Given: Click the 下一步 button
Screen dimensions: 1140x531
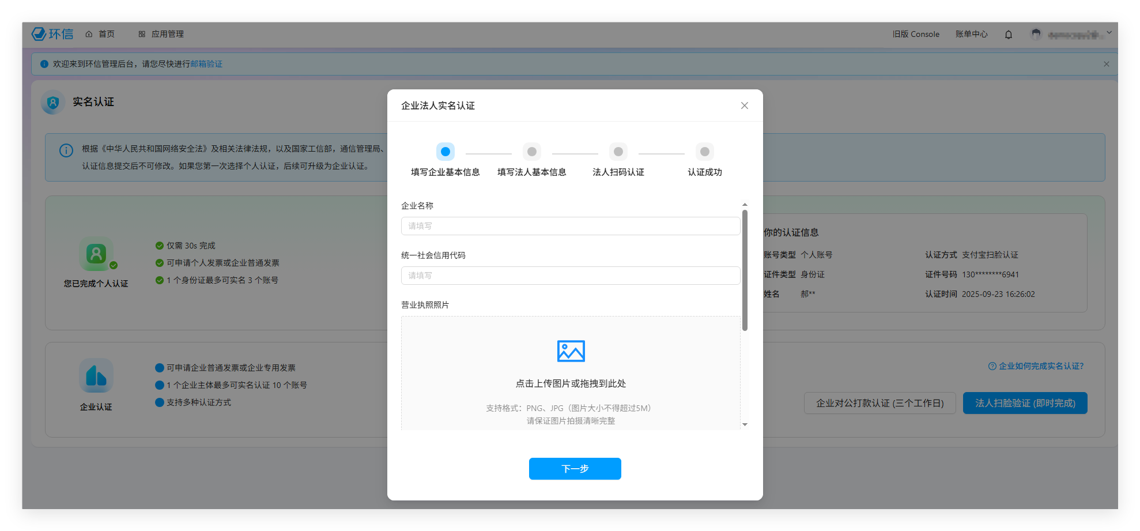Looking at the screenshot, I should 575,469.
